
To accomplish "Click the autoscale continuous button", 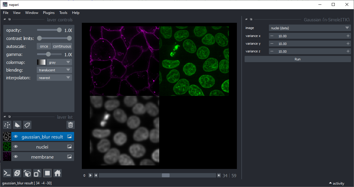I will point(62,46).
